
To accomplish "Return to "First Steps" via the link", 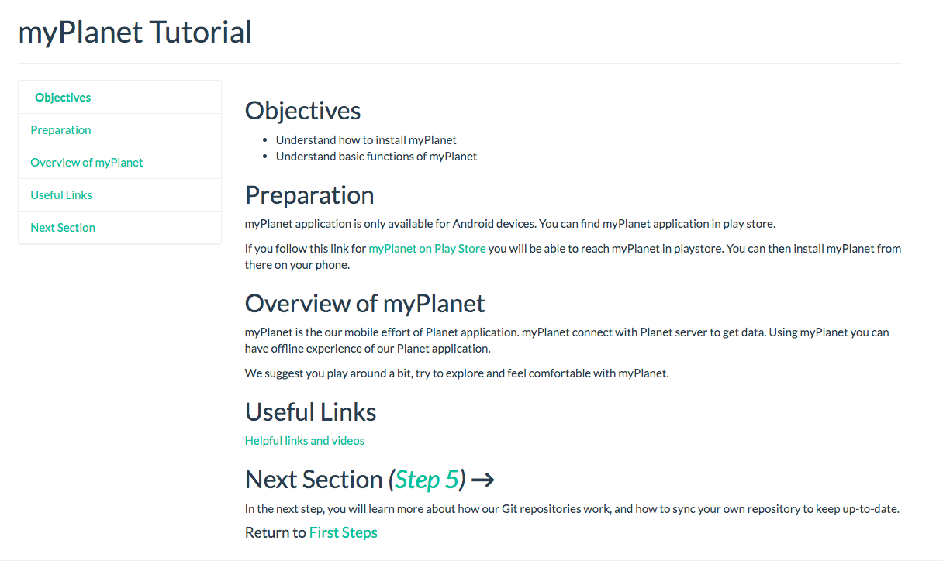I will (343, 532).
